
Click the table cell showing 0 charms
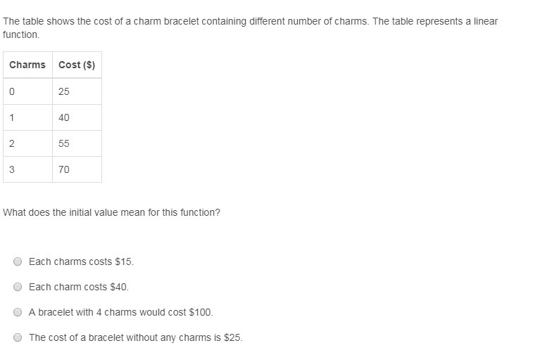pos(27,91)
